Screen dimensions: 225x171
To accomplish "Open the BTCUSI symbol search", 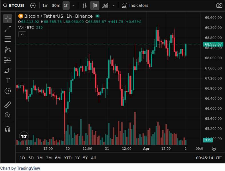I will [x=14, y=6].
